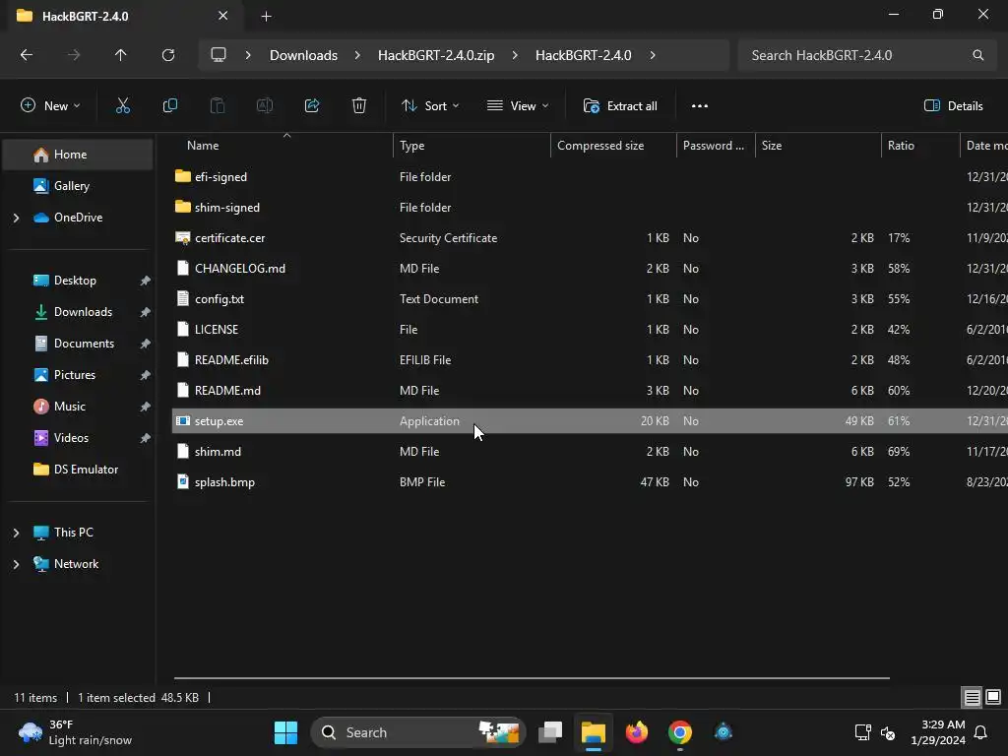Open the See more ellipsis menu

tap(700, 106)
